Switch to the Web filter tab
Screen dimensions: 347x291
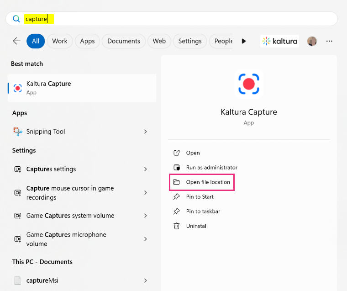159,41
